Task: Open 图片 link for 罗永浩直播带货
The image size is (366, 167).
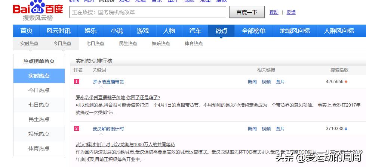Action: (280, 82)
